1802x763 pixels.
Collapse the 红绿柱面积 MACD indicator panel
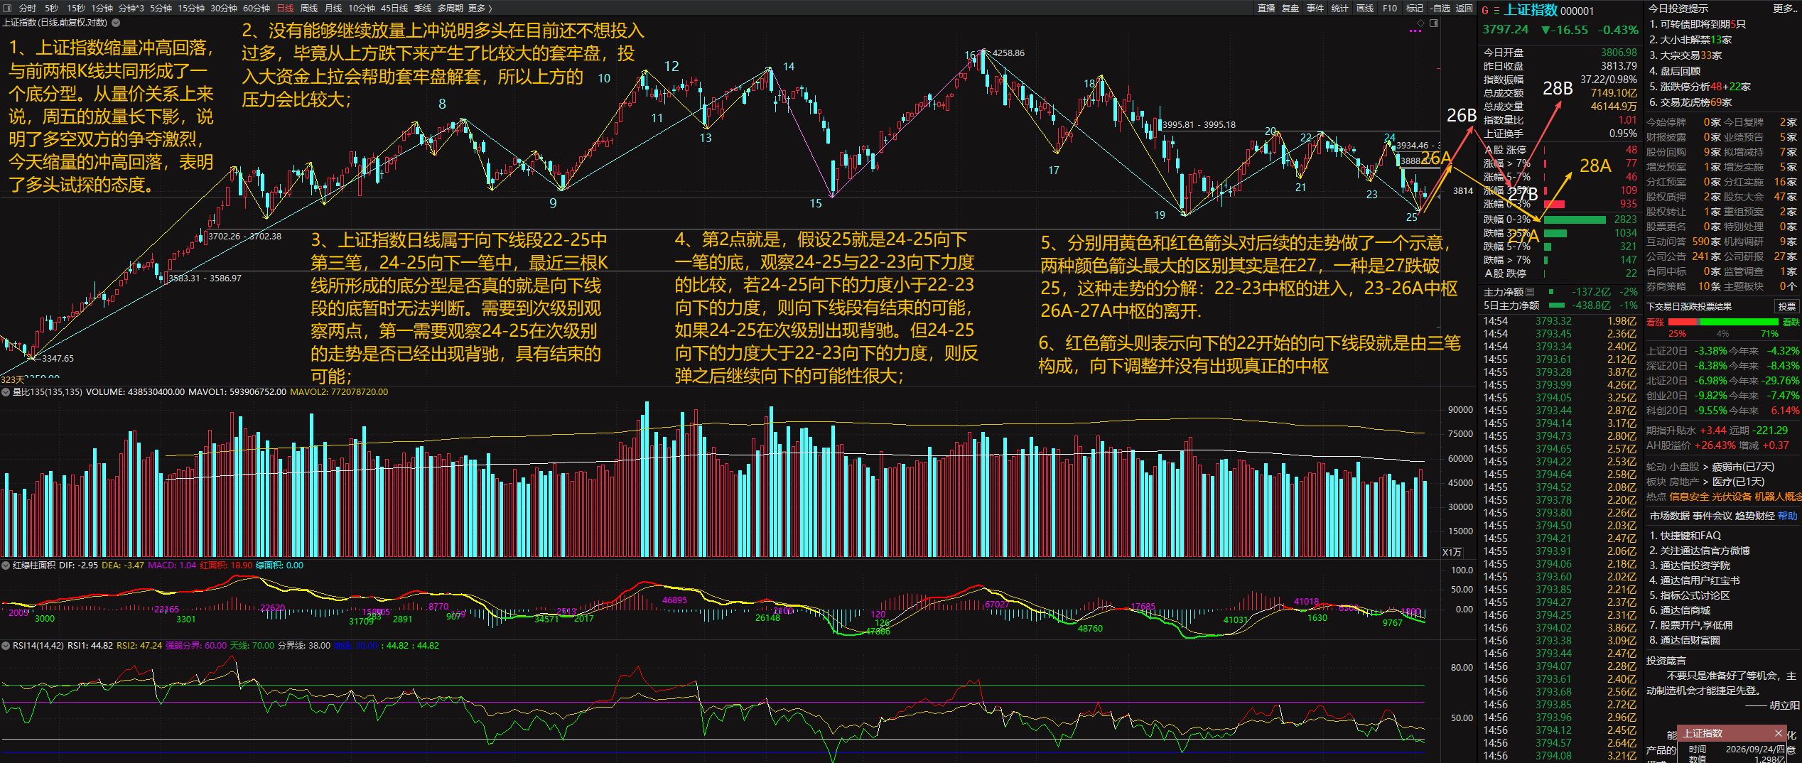pos(6,566)
